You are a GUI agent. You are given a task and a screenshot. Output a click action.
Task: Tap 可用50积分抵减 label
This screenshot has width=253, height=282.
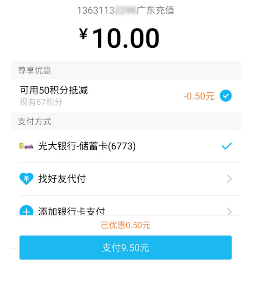(54, 90)
